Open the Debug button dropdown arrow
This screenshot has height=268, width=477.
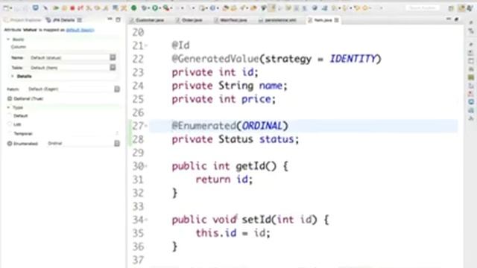click(x=149, y=8)
